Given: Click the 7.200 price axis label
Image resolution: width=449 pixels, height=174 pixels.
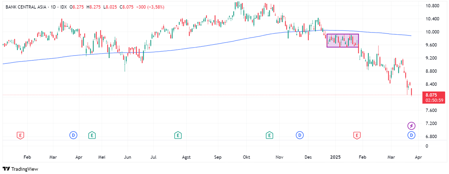Looking at the screenshot, I should [x=432, y=123].
